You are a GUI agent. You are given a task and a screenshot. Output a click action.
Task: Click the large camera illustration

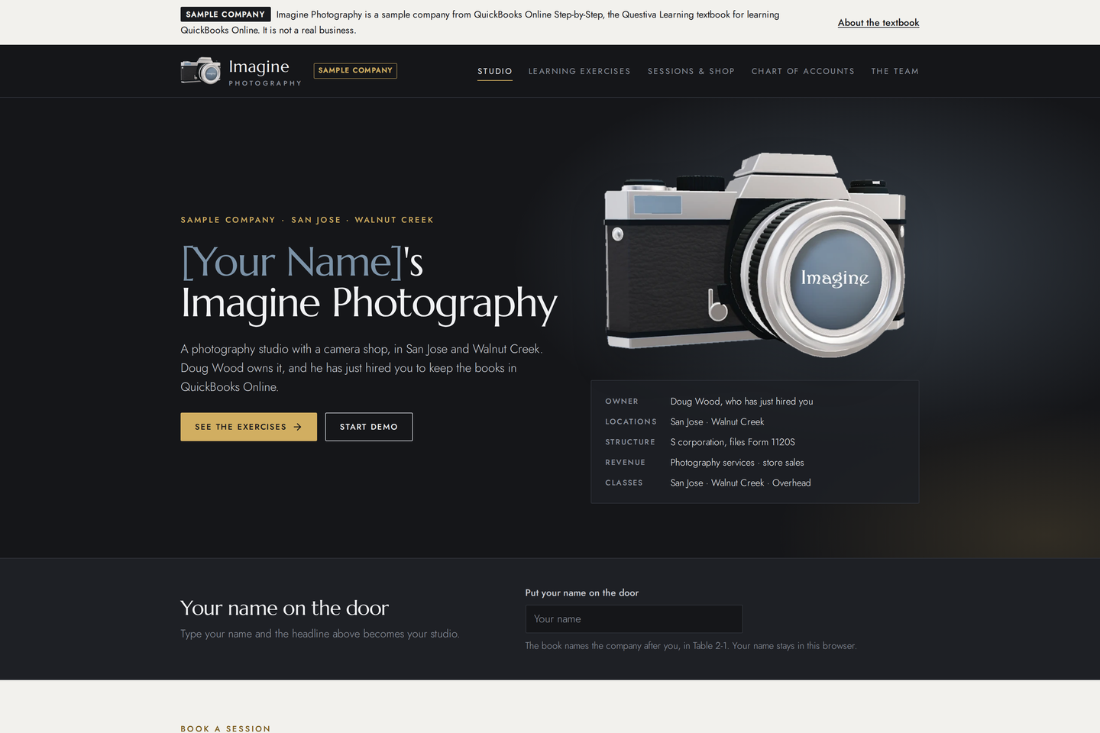point(755,254)
